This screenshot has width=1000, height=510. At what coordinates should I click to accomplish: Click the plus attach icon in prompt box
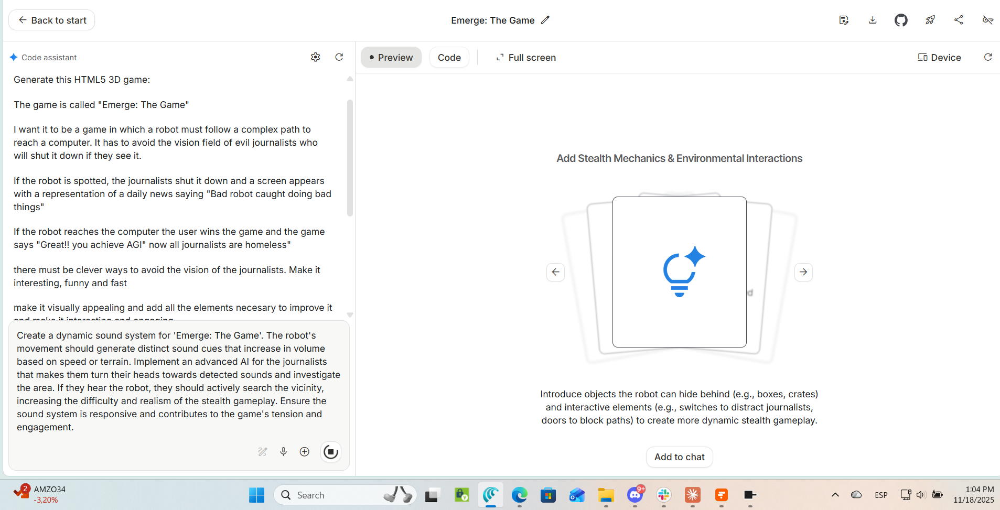click(x=304, y=452)
